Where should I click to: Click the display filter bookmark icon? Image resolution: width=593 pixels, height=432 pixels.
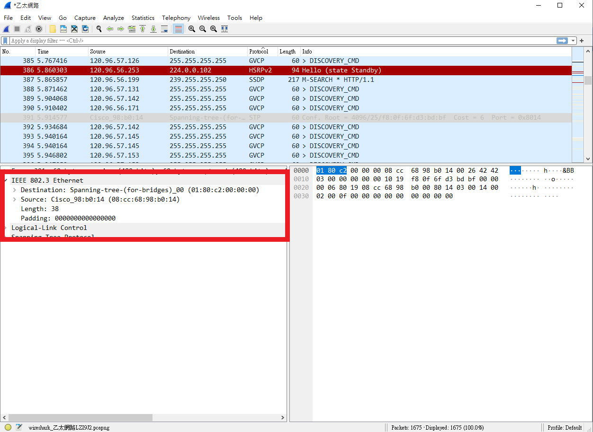pos(5,41)
